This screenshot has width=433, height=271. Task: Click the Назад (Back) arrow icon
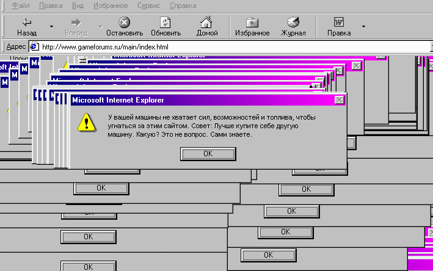[27, 23]
